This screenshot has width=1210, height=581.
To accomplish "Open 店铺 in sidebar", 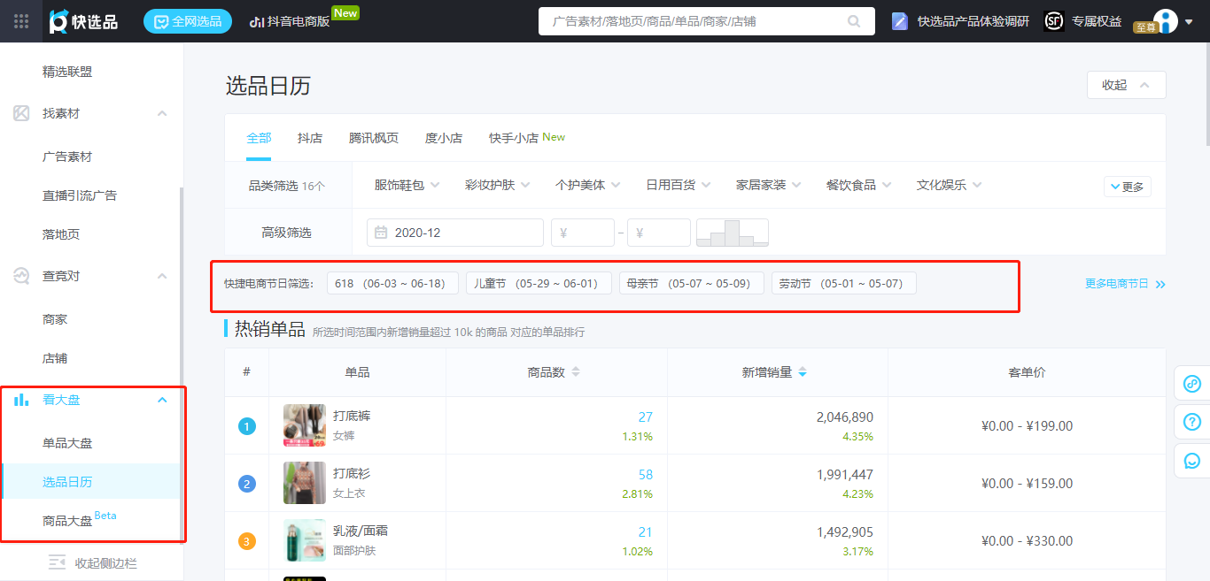I will (x=55, y=358).
